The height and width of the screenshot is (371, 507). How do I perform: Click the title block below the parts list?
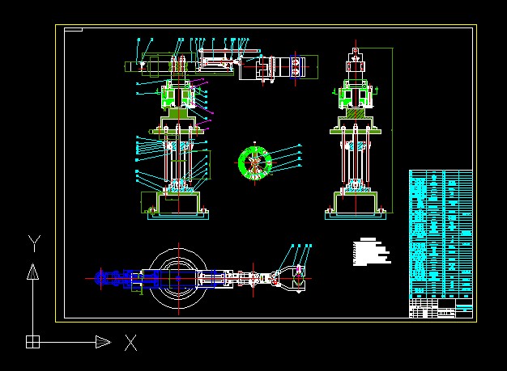(x=441, y=308)
